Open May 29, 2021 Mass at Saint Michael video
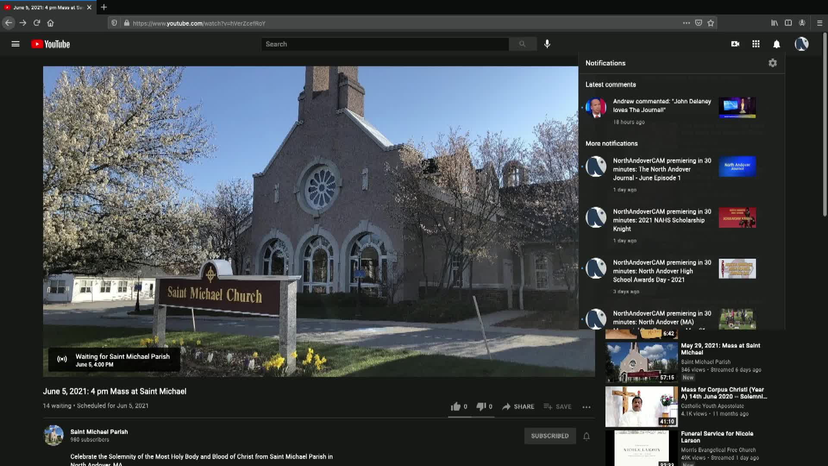 pyautogui.click(x=720, y=349)
